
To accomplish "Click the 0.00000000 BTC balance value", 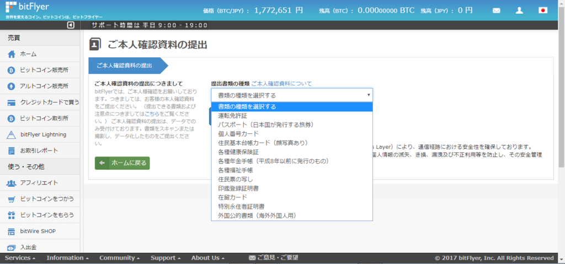I will point(386,10).
